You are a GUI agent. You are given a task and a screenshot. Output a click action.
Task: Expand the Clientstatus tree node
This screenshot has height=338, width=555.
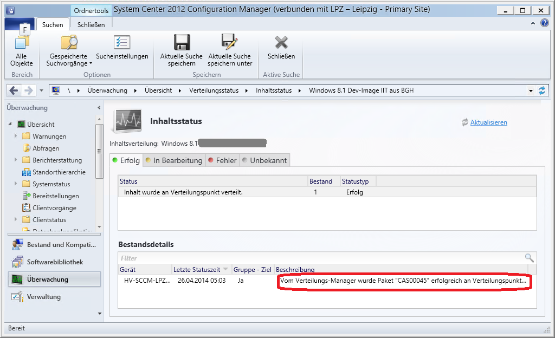click(x=16, y=219)
